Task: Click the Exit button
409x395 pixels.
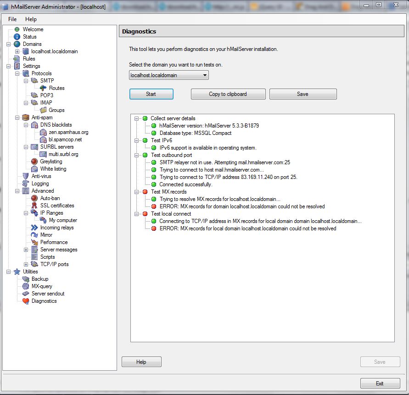Action: point(380,384)
